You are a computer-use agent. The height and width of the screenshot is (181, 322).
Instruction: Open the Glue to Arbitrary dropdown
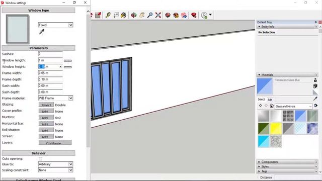click(55, 164)
